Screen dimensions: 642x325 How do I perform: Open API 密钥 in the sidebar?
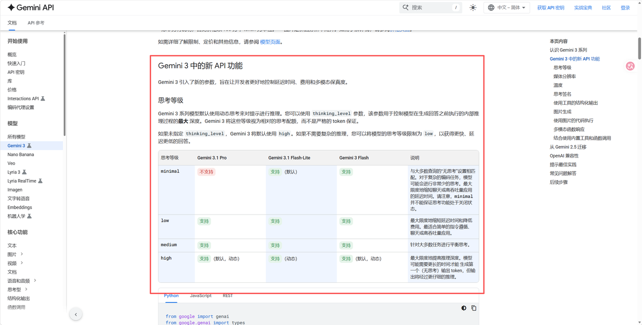click(16, 72)
